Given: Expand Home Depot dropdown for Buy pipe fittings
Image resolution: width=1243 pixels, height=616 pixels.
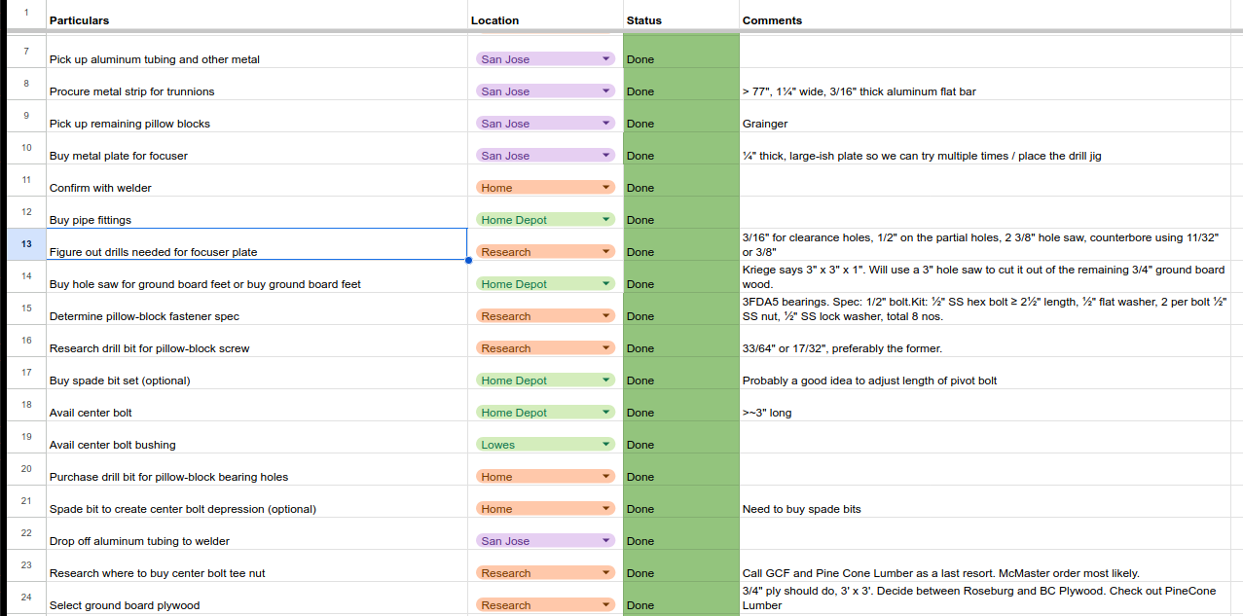Looking at the screenshot, I should tap(606, 220).
